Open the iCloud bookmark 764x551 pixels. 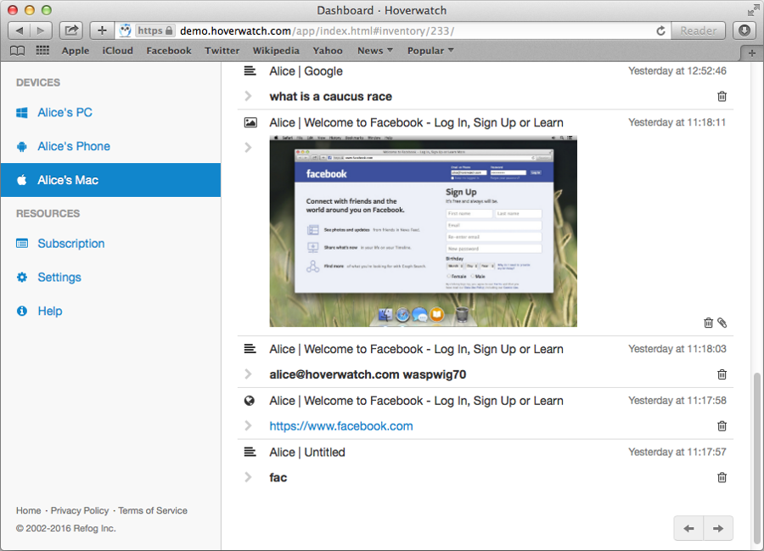tap(117, 51)
